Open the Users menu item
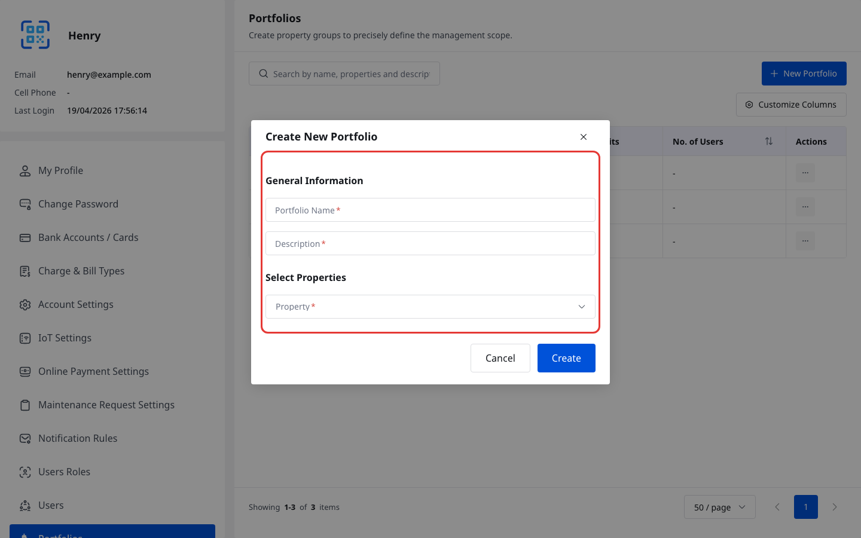The height and width of the screenshot is (538, 861). (112, 506)
